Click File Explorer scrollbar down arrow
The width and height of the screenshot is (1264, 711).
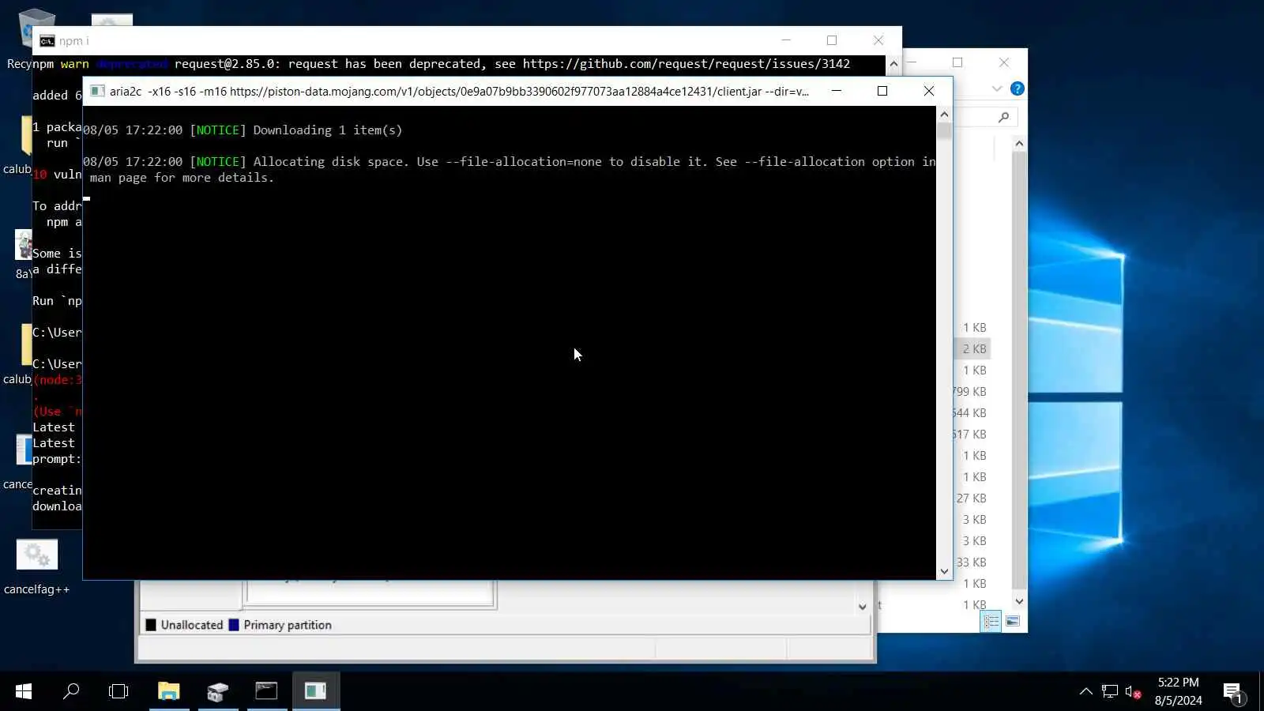(1019, 601)
